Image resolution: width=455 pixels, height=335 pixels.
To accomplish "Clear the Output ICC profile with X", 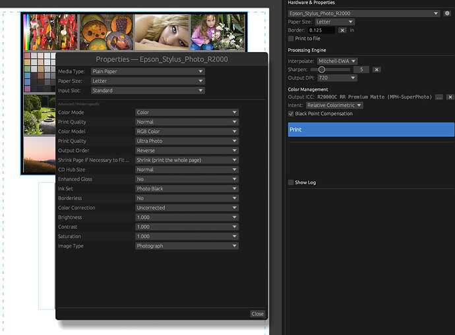I will click(450, 97).
